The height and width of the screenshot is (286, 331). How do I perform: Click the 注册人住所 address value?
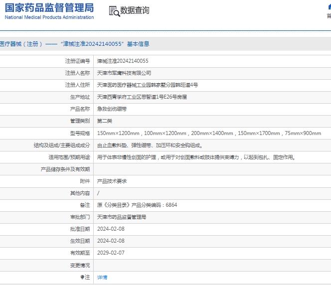[147, 85]
